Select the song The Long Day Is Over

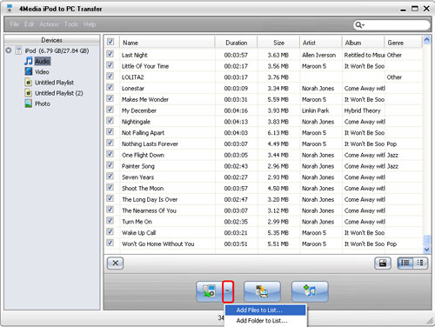150,199
